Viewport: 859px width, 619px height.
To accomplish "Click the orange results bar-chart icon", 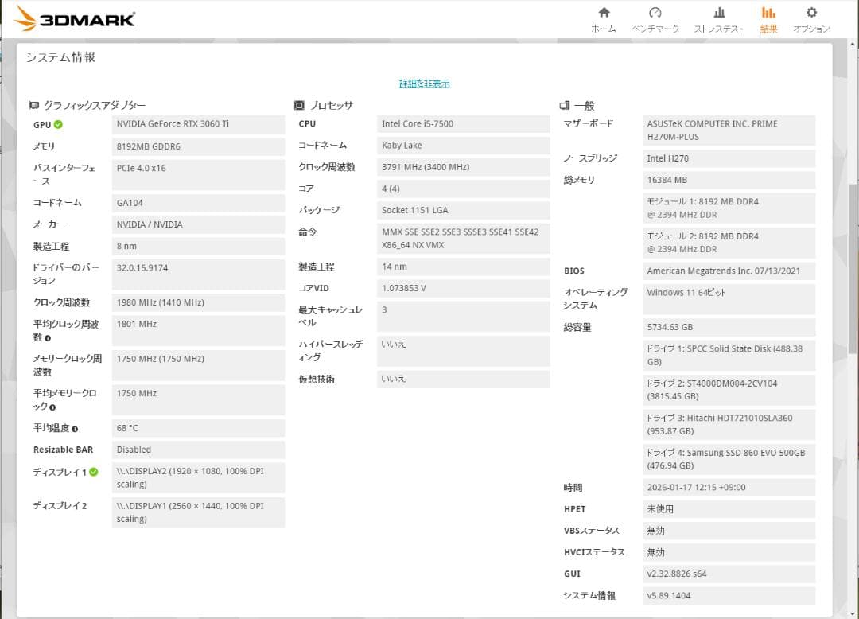I will pyautogui.click(x=768, y=13).
